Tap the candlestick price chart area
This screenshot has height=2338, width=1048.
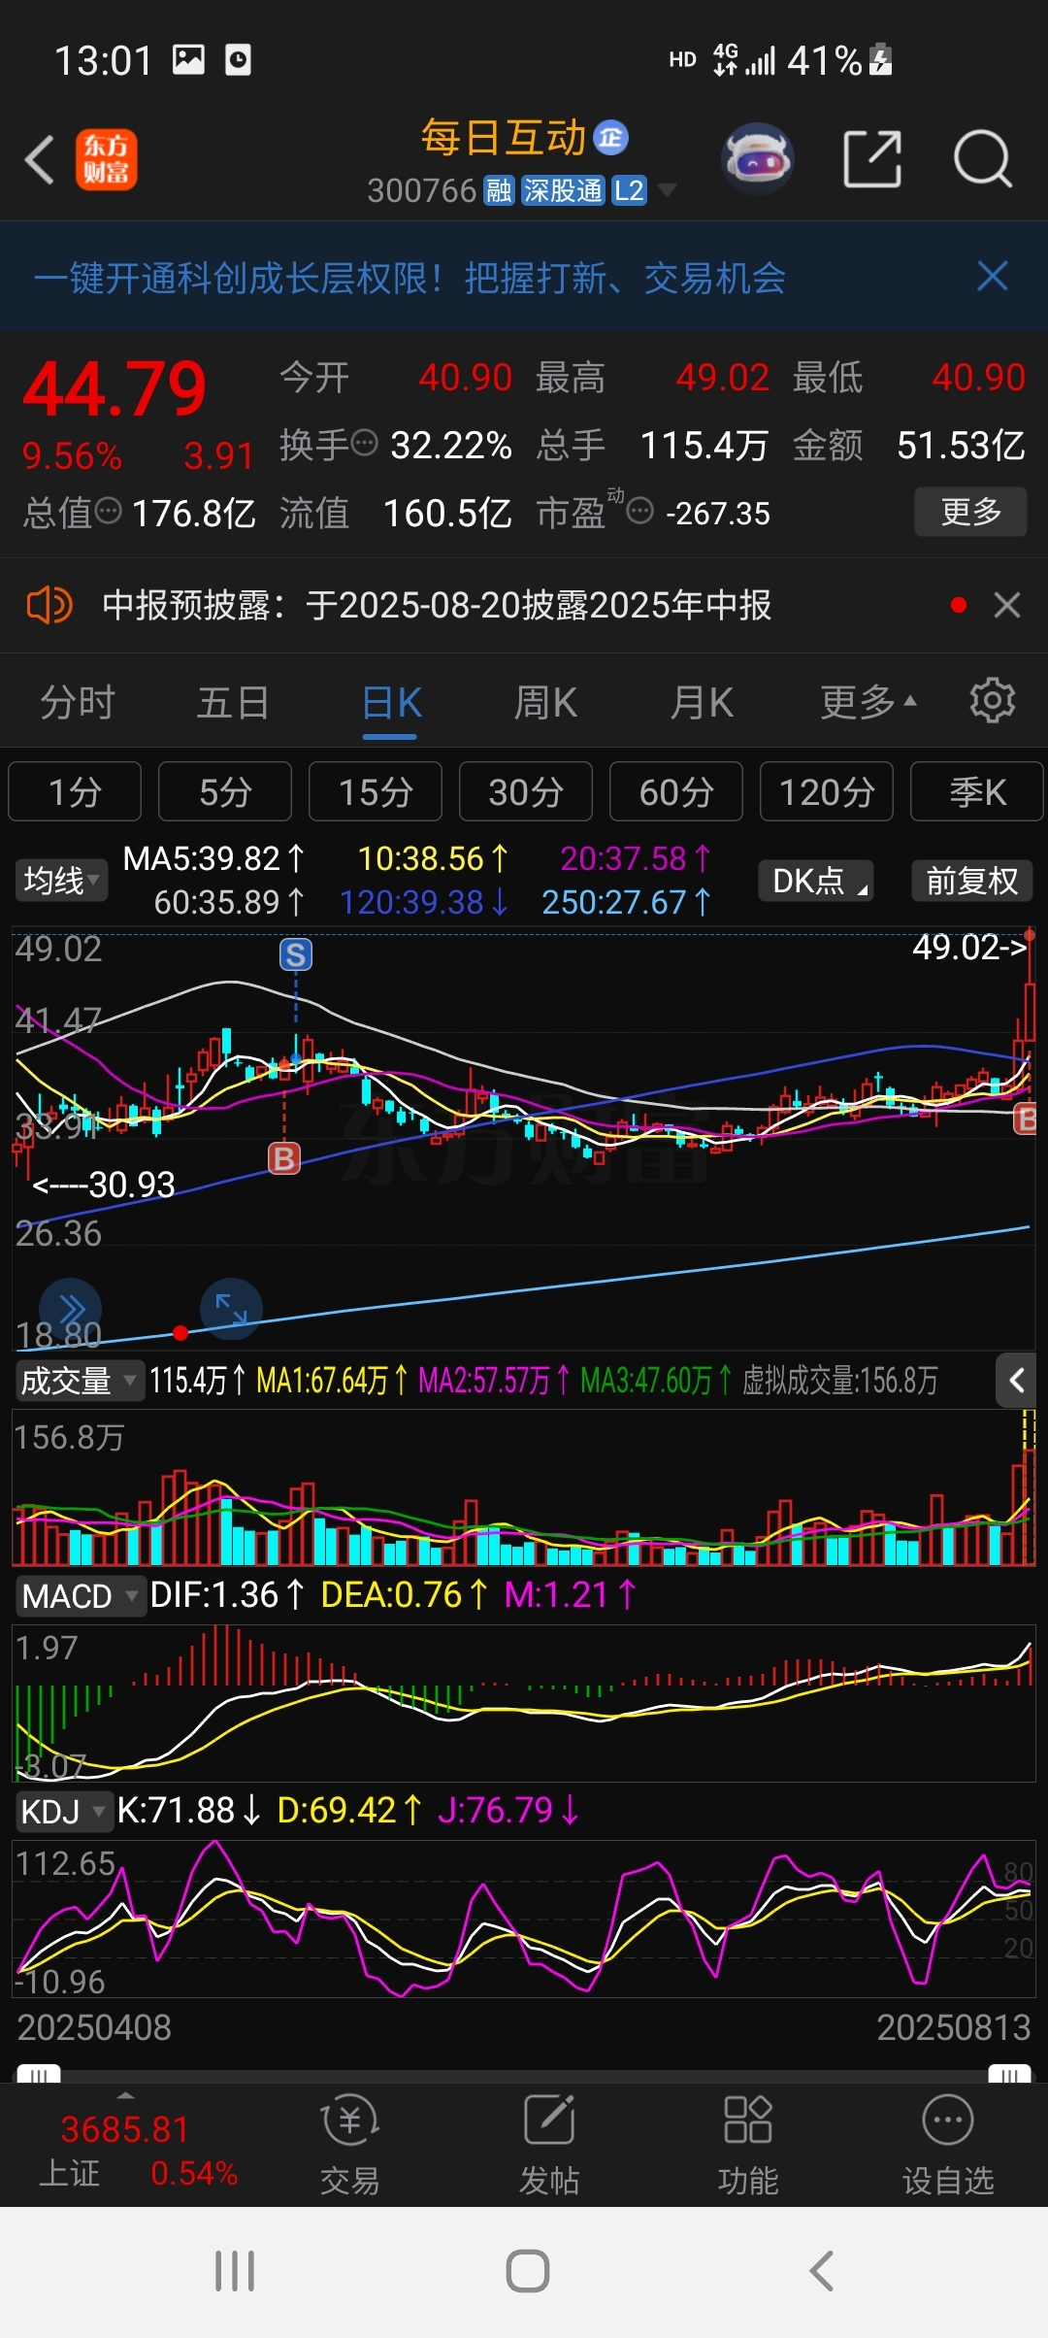[x=524, y=1138]
